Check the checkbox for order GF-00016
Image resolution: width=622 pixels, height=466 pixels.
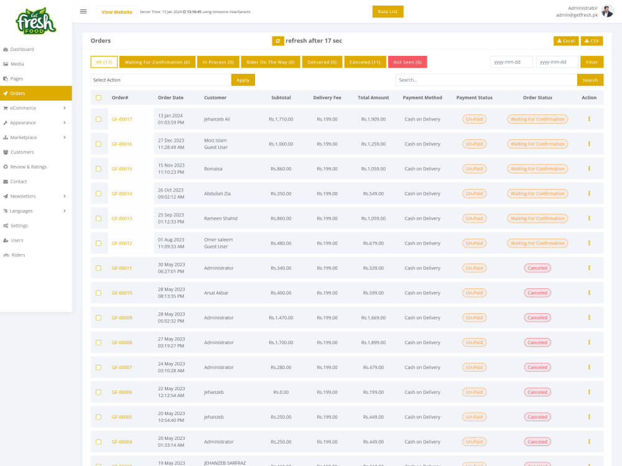click(98, 144)
